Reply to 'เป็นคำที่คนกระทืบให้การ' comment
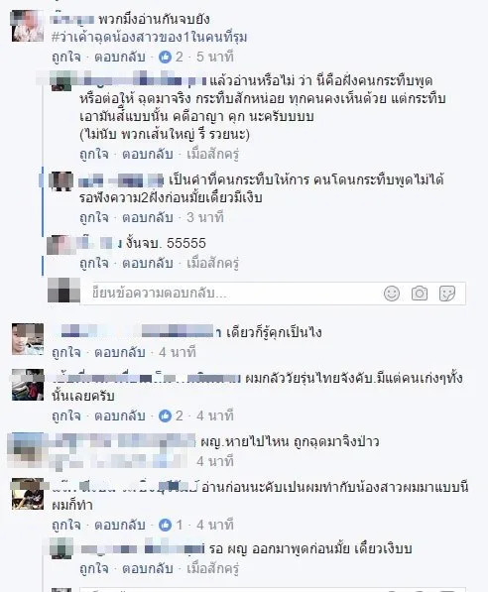 point(148,217)
